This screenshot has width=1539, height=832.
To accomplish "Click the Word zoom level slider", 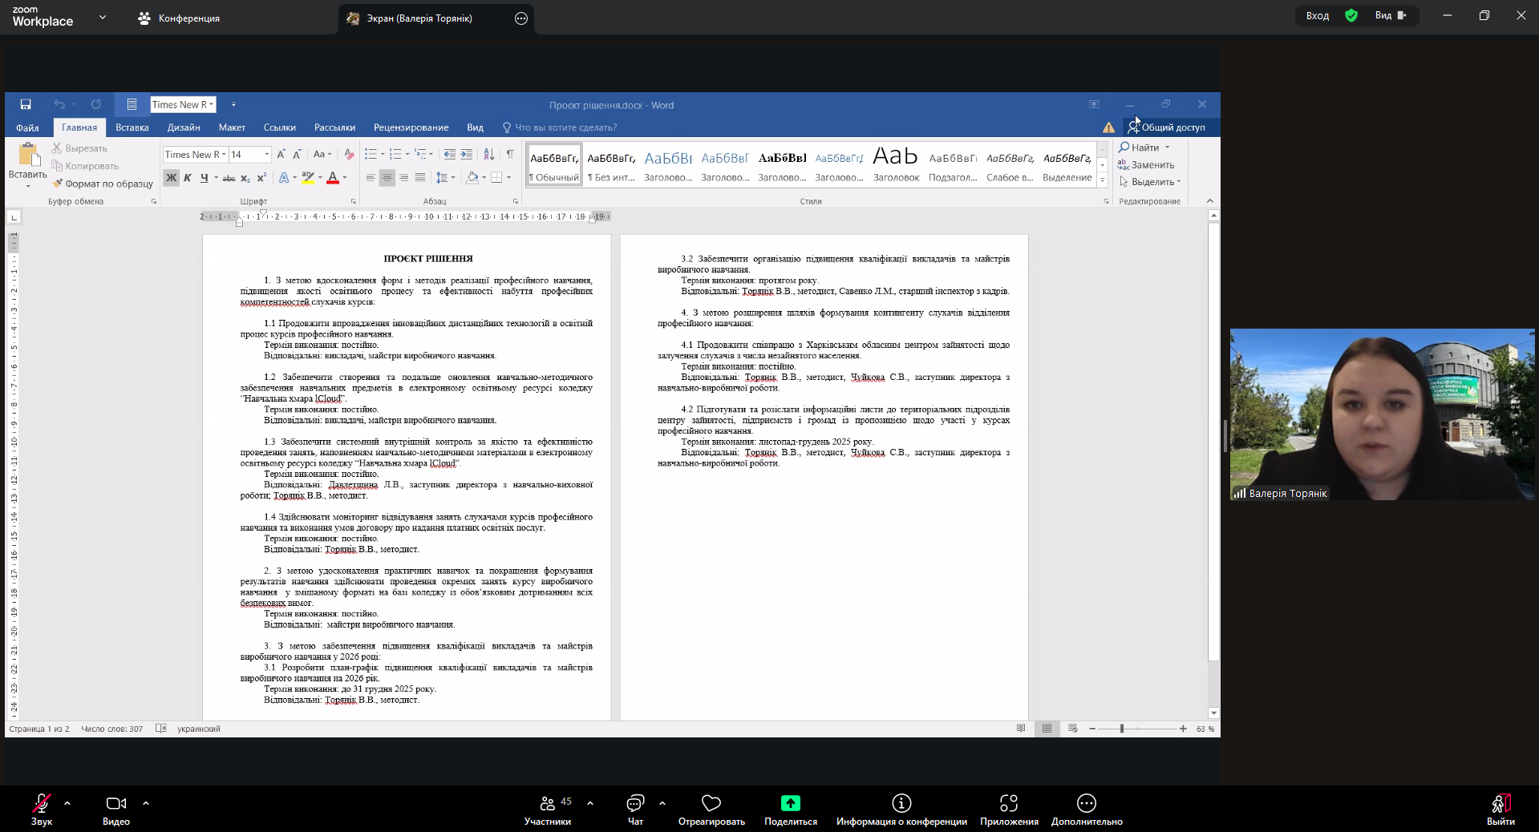I will [x=1122, y=729].
